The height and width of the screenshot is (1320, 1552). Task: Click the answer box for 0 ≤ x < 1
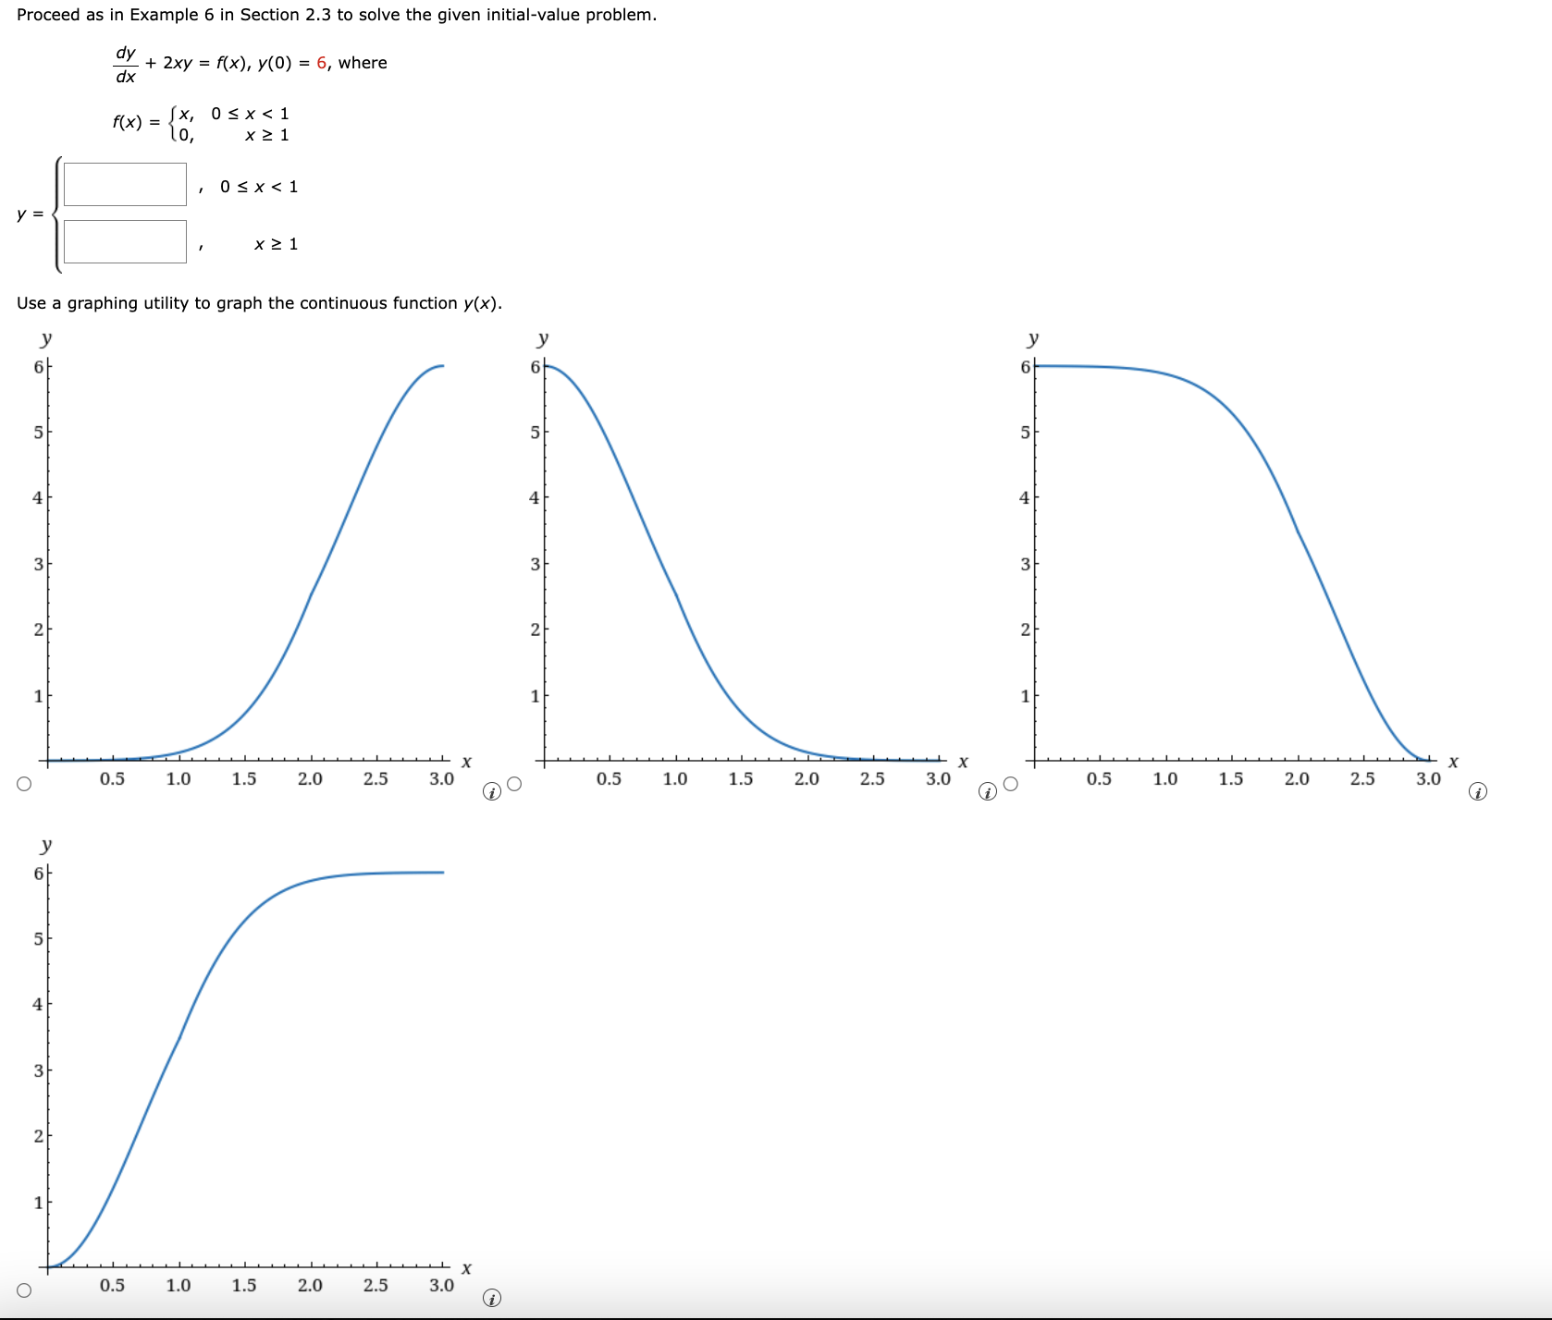(x=127, y=183)
